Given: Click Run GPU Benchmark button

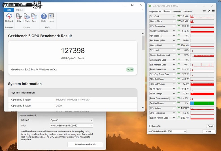Looking at the screenshot, I should (85, 145).
